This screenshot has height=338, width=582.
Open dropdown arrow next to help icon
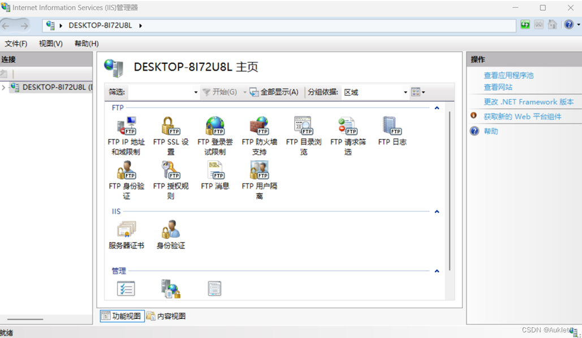pos(578,25)
